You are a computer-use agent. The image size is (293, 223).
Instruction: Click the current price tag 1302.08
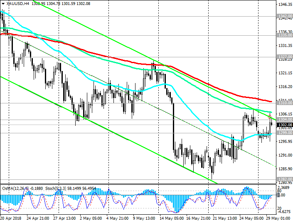coord(283,125)
